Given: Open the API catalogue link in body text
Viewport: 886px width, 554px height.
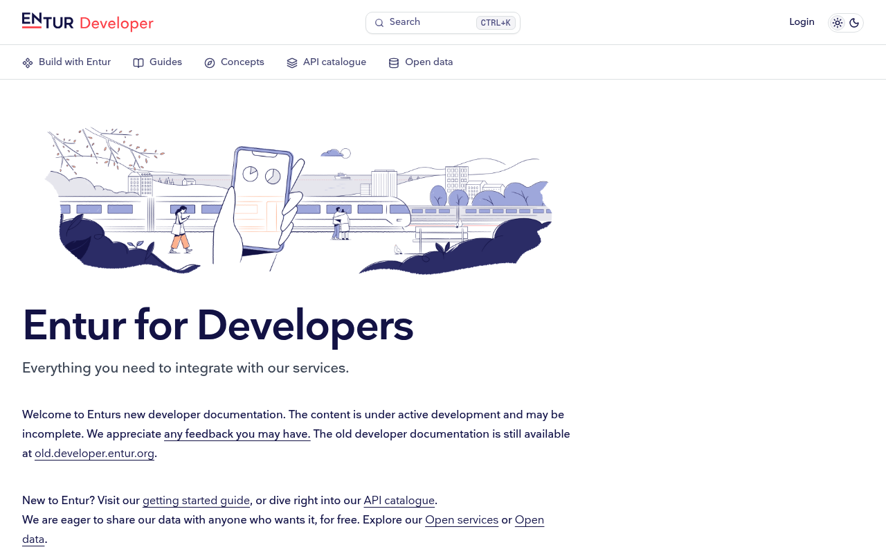Looking at the screenshot, I should click(x=399, y=501).
